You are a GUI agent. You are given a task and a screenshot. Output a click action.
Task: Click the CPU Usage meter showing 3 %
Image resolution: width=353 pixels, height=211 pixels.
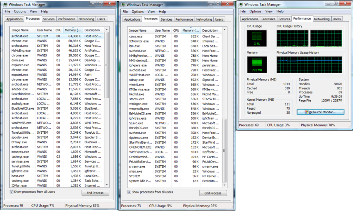coord(256,38)
